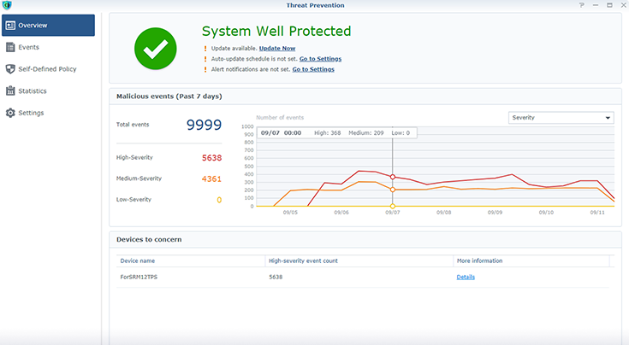Click the Threat Prevention logo in title bar
Image resolution: width=629 pixels, height=345 pixels.
7,5
